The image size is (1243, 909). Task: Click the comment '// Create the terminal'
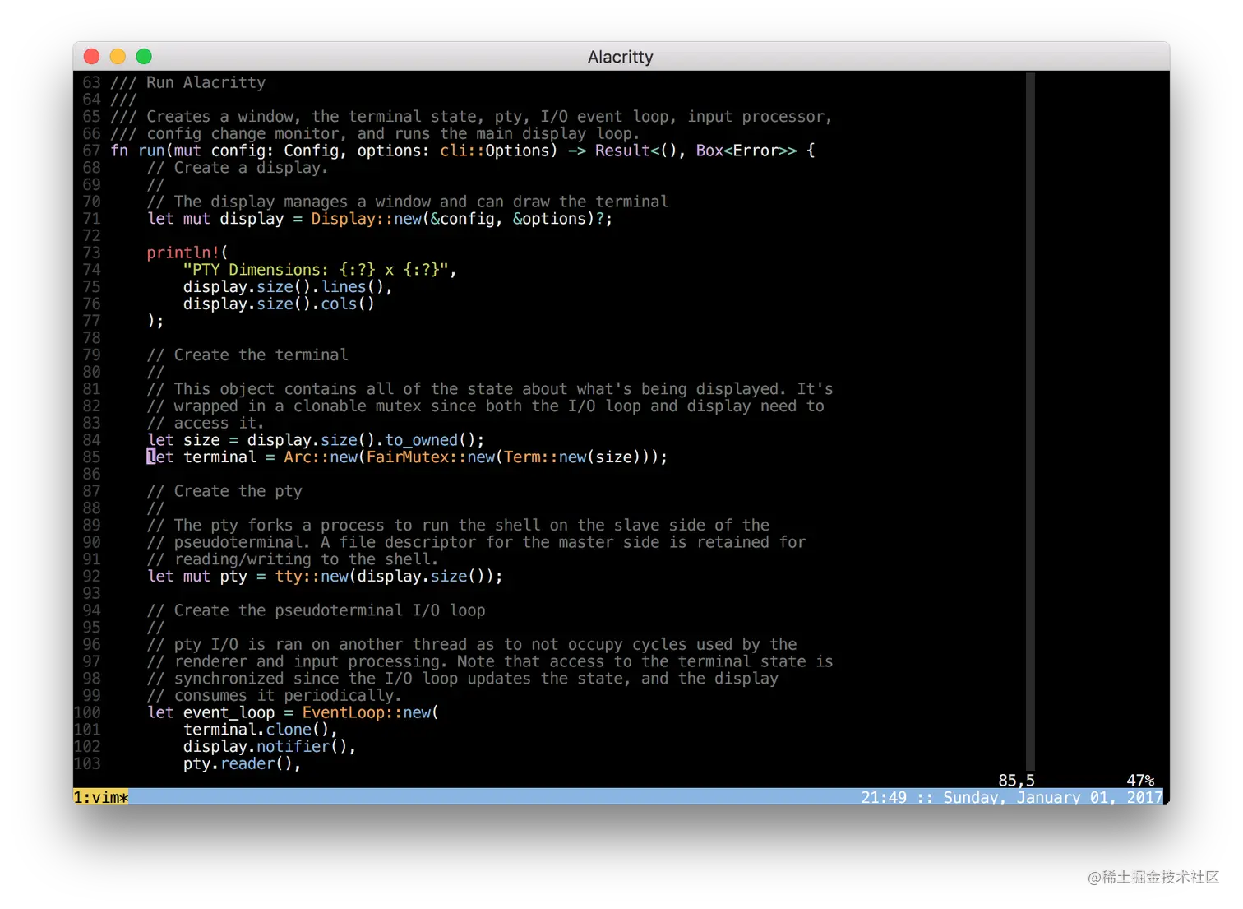click(247, 355)
